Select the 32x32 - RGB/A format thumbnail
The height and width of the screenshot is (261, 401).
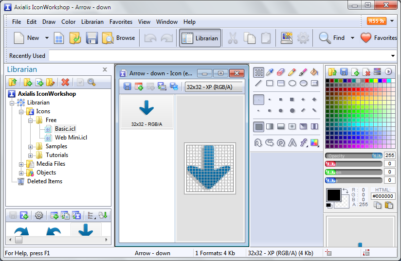pos(147,112)
